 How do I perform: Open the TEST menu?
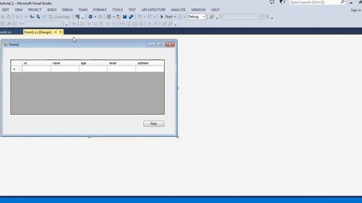pos(132,10)
